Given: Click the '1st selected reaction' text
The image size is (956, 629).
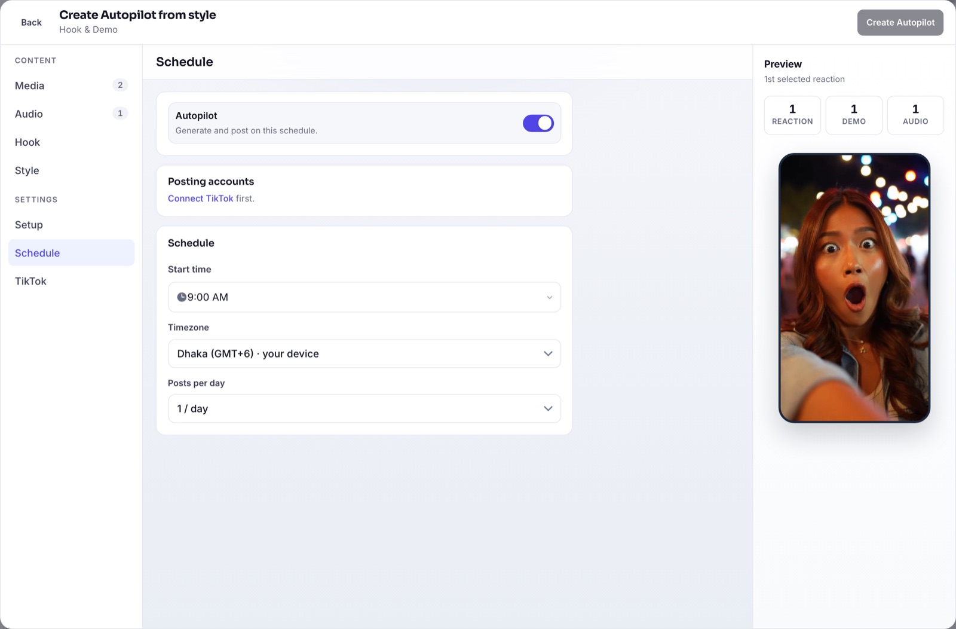Looking at the screenshot, I should pos(804,79).
